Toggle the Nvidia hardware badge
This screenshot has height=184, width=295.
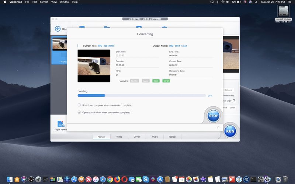pyautogui.click(x=134, y=81)
